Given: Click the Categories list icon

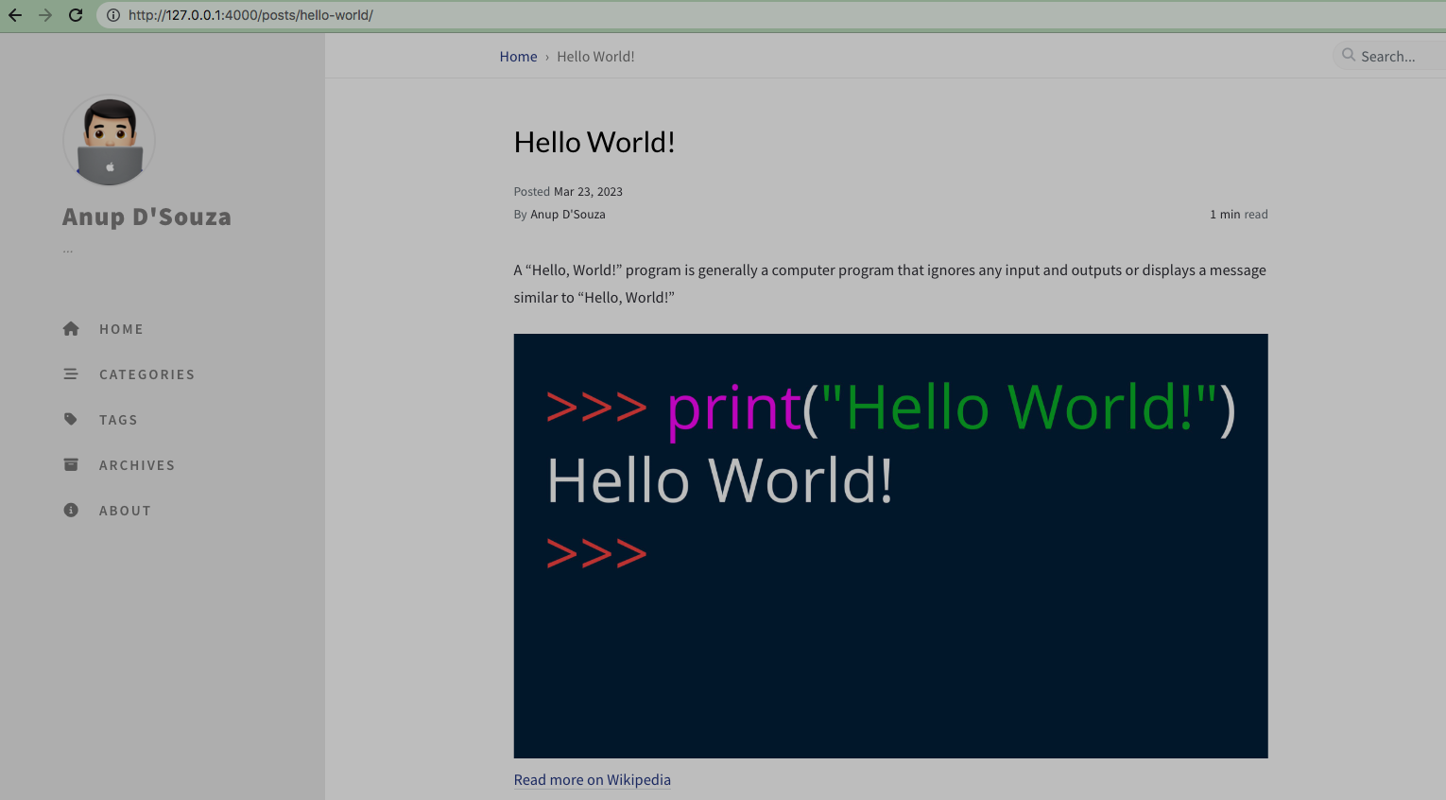Looking at the screenshot, I should click(x=71, y=374).
